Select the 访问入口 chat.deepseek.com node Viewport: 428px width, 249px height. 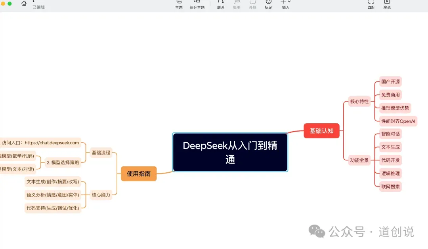[40, 143]
